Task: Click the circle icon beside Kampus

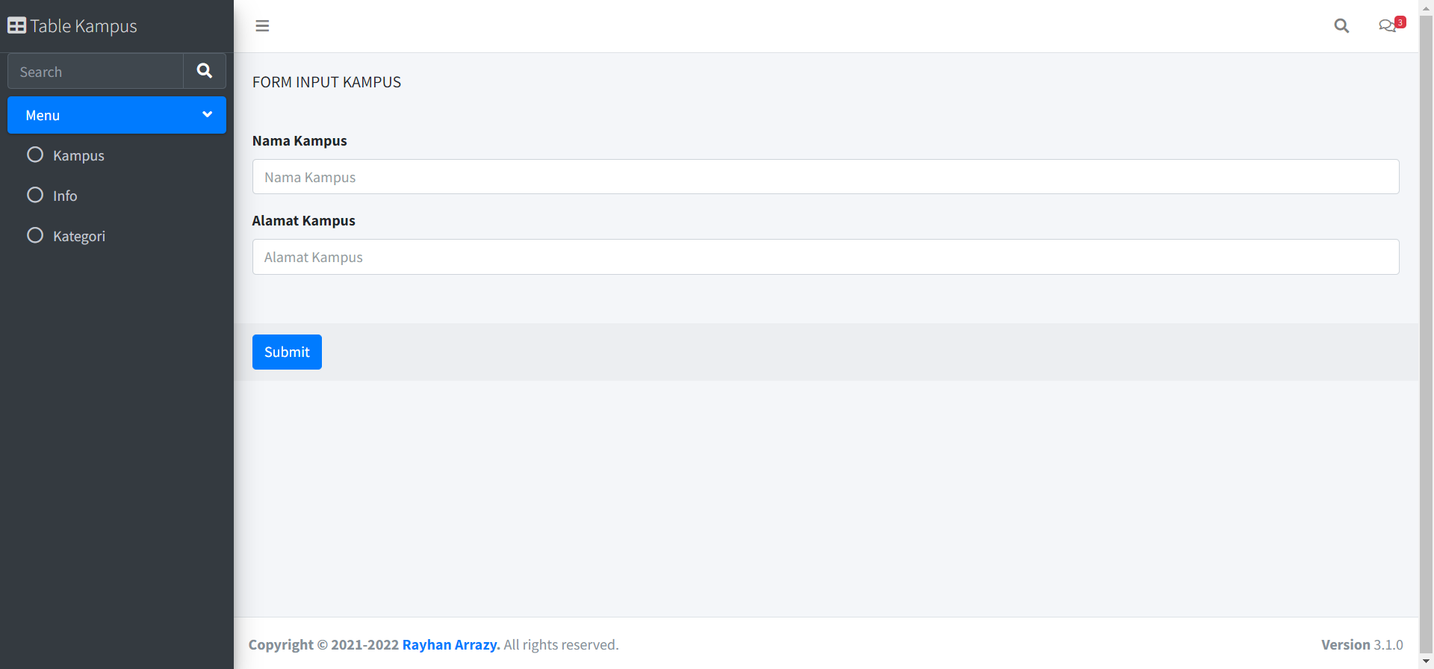Action: point(35,155)
